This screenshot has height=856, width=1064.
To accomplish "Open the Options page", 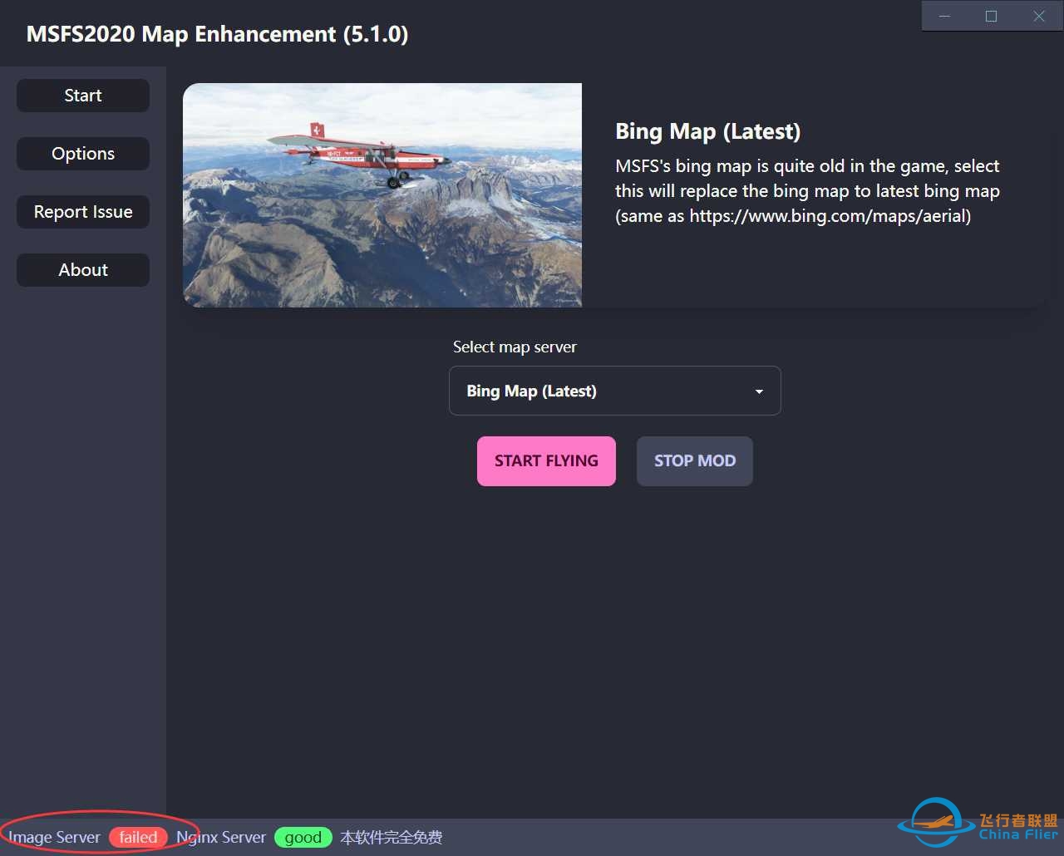I will pos(83,154).
